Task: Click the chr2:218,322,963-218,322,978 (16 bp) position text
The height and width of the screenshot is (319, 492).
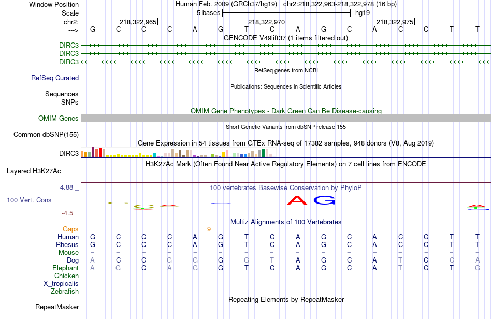Action: [x=340, y=4]
